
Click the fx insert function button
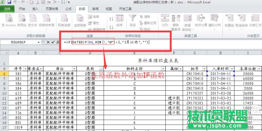(x=58, y=42)
